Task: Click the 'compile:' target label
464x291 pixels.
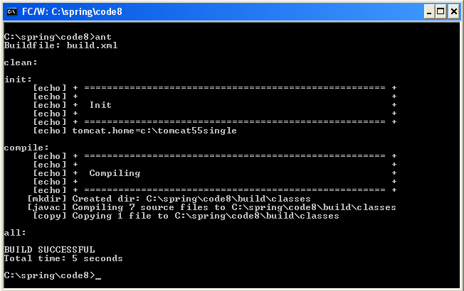Action: tap(26, 148)
